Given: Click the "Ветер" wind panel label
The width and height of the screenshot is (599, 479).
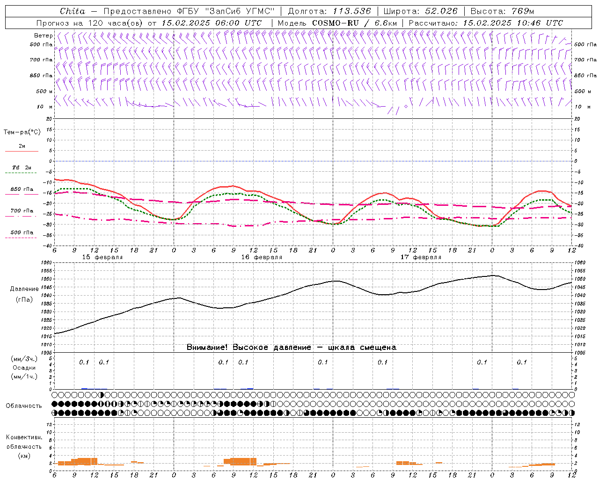Looking at the screenshot, I should point(43,36).
